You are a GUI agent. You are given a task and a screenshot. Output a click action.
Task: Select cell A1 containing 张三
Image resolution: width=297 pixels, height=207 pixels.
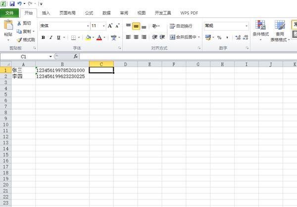click(23, 70)
